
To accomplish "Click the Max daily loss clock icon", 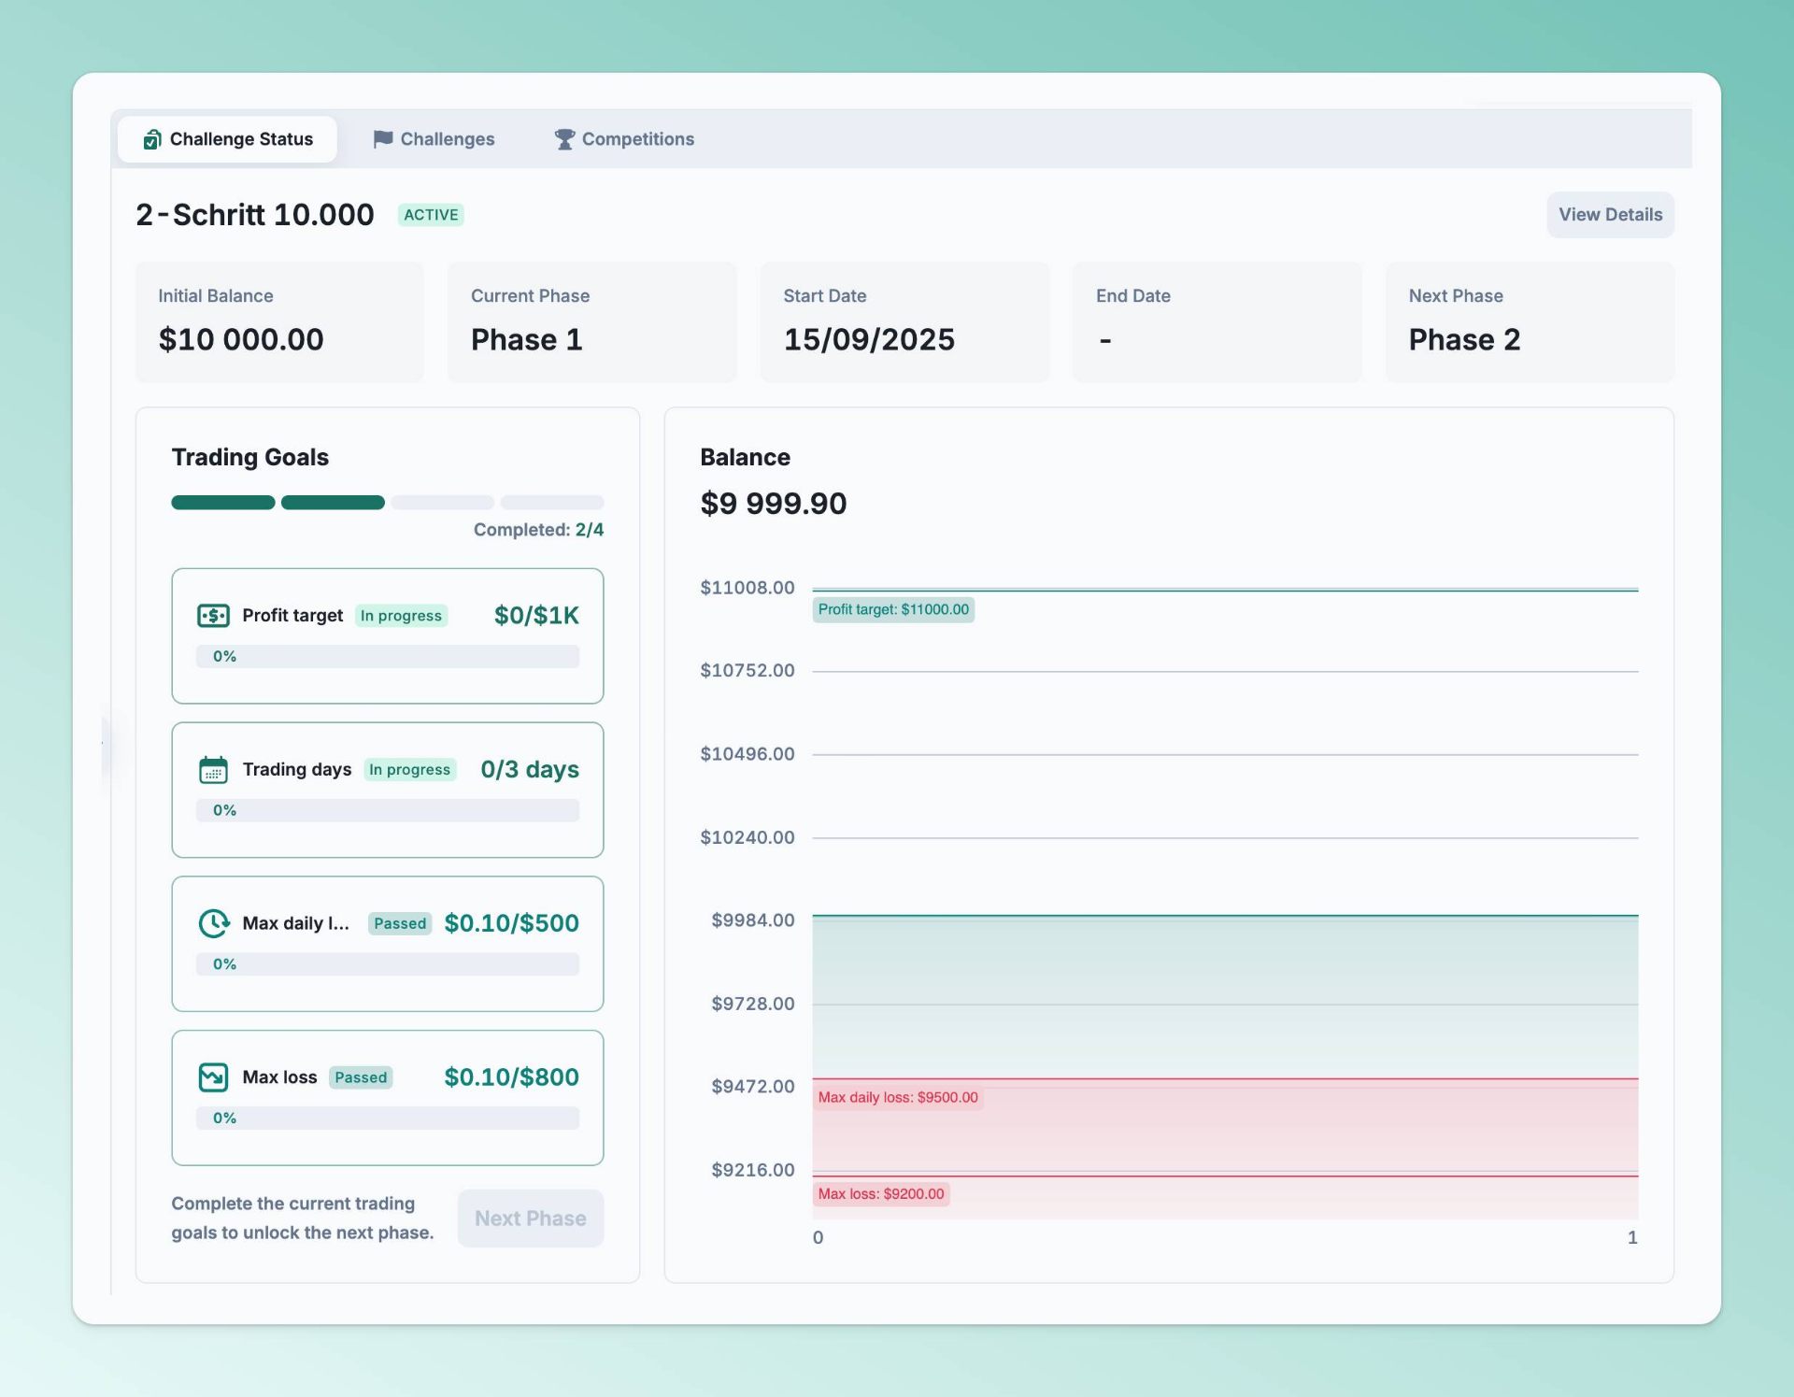I will click(x=214, y=923).
